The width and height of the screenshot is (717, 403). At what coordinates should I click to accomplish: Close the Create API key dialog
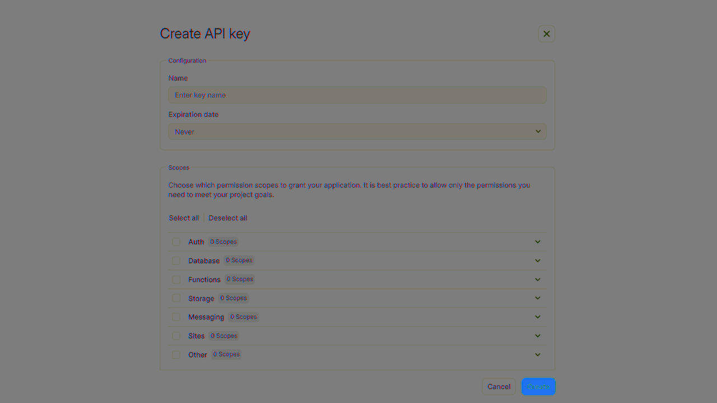coord(546,34)
